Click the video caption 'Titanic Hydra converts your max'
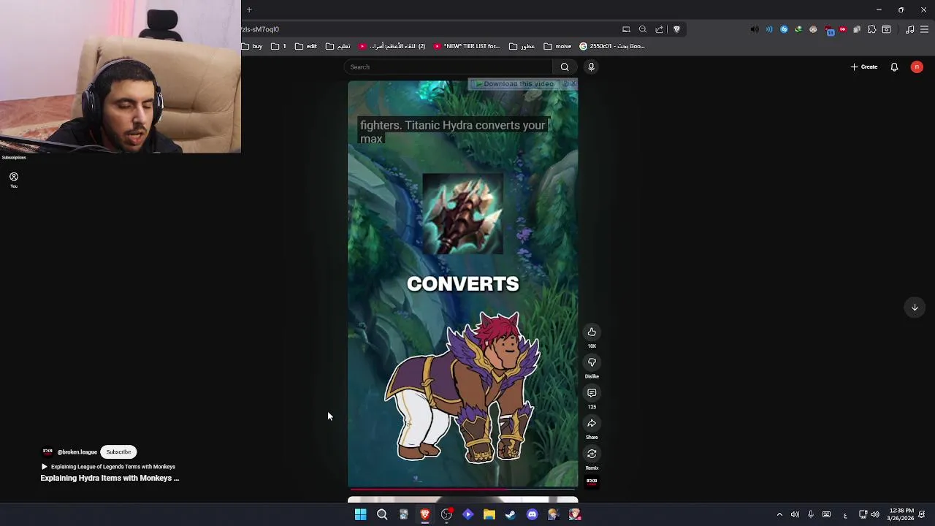 pyautogui.click(x=452, y=131)
